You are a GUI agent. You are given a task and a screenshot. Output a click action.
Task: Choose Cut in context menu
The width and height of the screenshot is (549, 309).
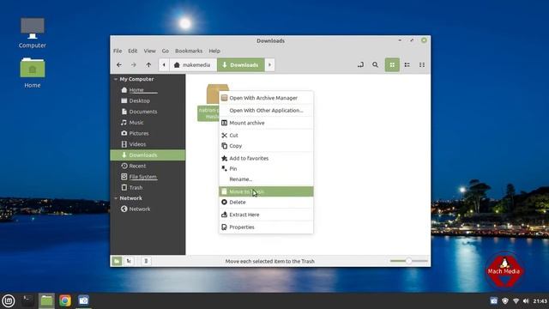266,136
